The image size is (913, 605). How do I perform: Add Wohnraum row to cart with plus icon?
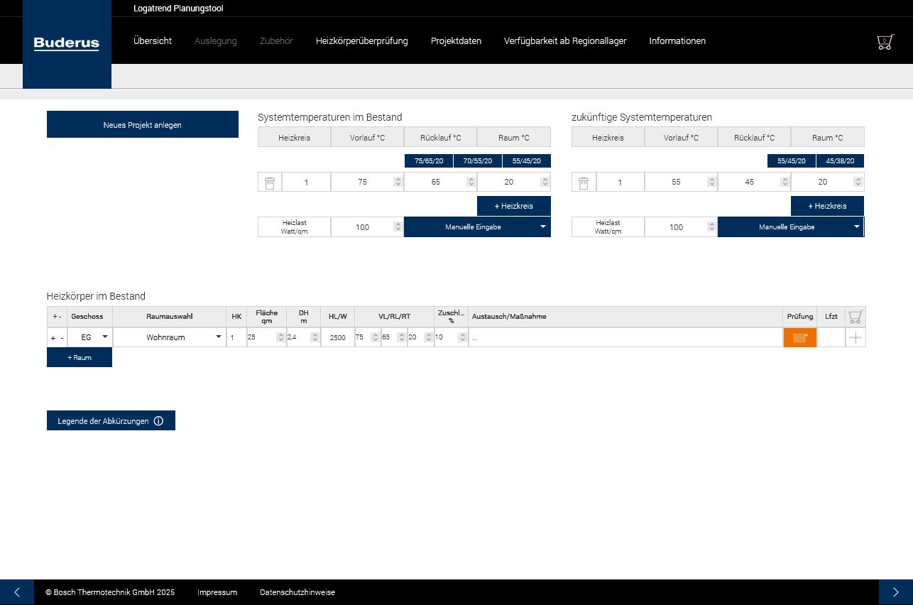point(855,338)
